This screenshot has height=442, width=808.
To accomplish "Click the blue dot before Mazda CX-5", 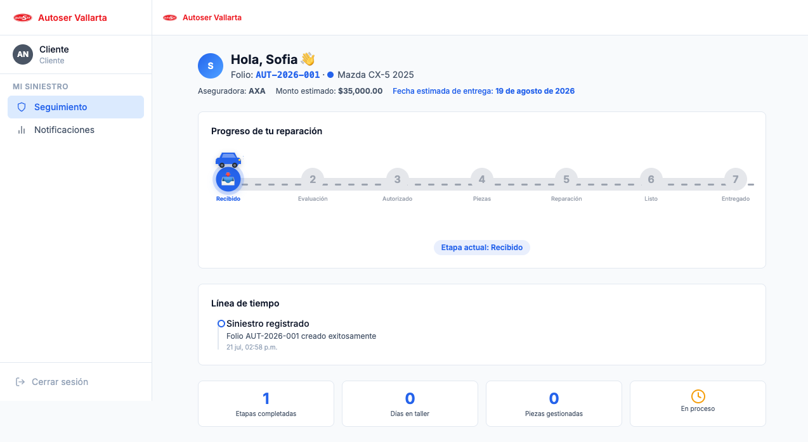I will pos(330,75).
